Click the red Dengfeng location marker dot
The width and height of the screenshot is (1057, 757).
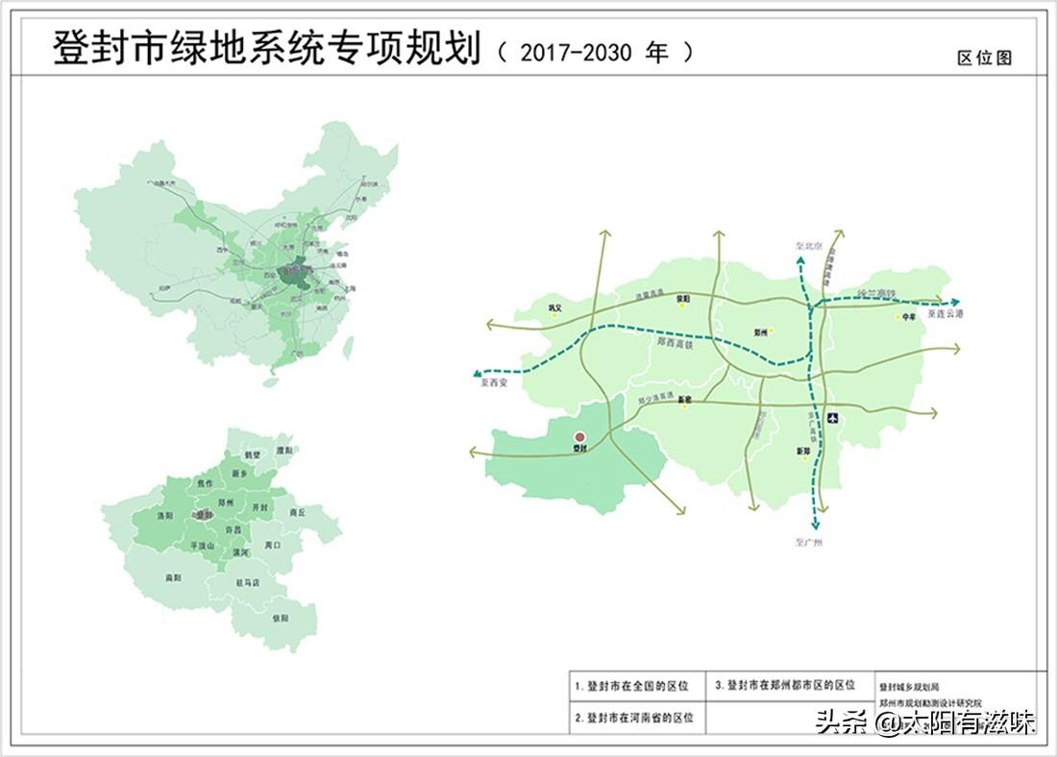click(579, 437)
